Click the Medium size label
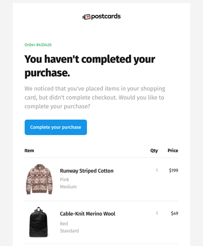 tap(68, 187)
